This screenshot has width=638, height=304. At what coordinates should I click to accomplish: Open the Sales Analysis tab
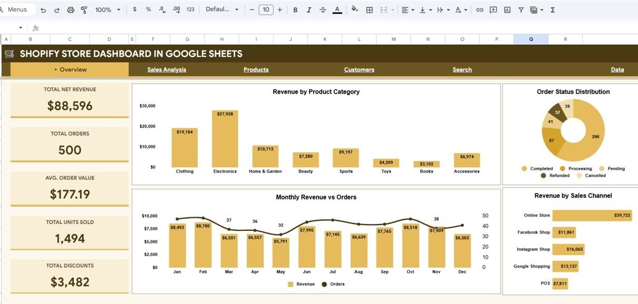click(167, 69)
